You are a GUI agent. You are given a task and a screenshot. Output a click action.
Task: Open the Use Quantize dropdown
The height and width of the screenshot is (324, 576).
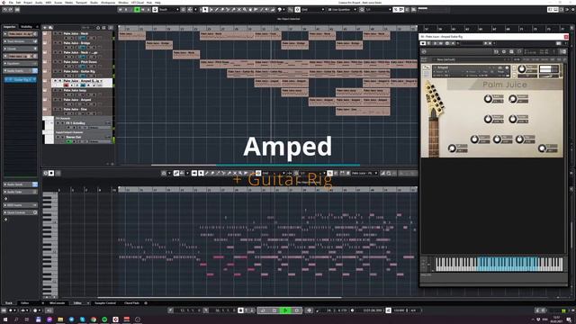pos(342,10)
